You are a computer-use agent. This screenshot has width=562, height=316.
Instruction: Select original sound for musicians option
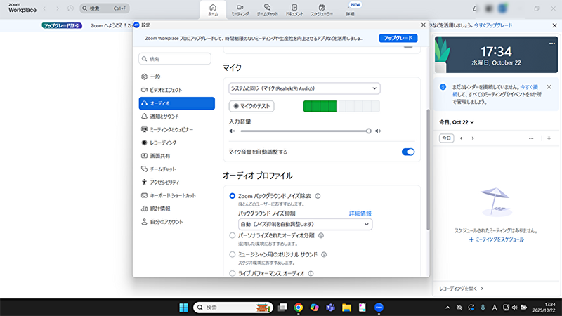click(233, 254)
